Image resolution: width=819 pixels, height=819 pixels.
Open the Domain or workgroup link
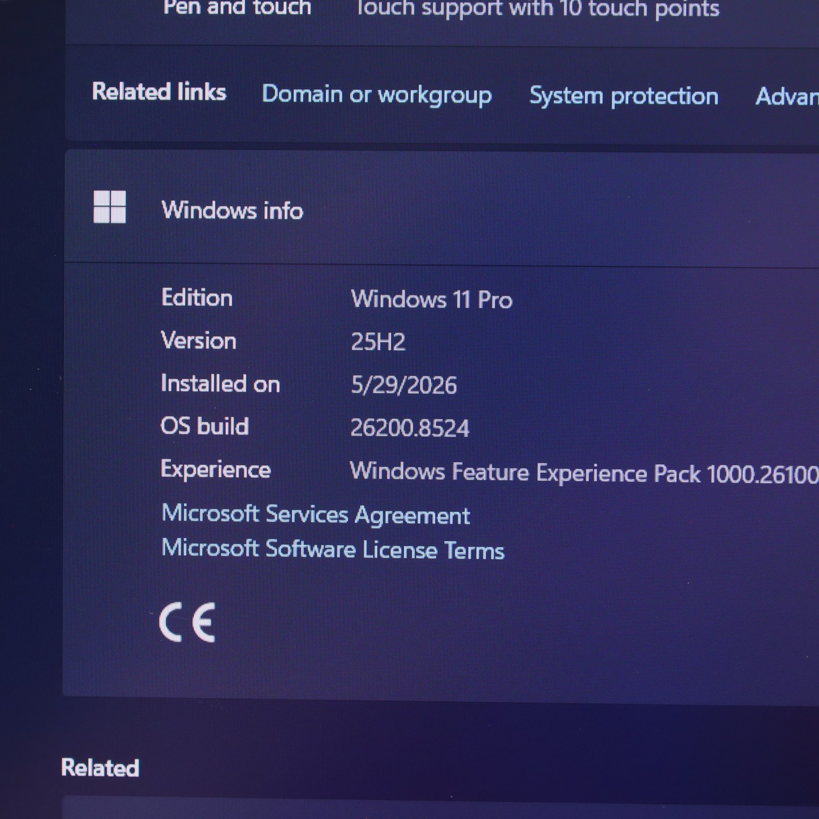(x=377, y=95)
